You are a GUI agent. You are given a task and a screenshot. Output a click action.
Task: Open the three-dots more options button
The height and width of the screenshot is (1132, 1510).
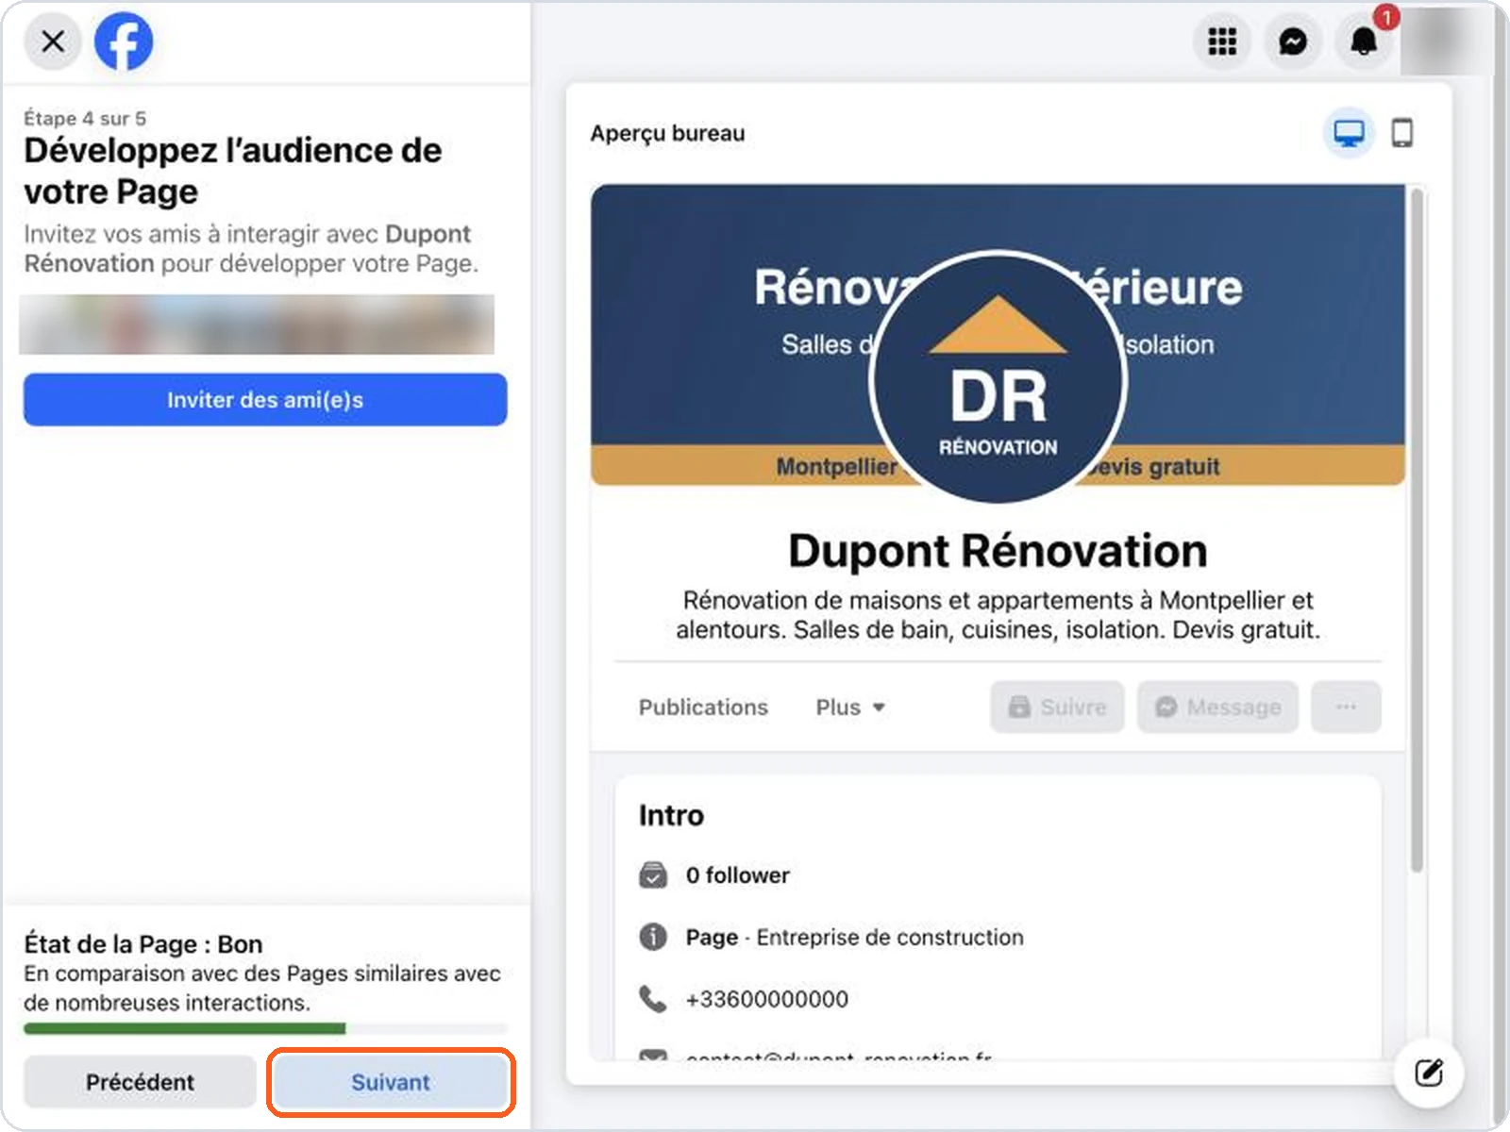(1346, 707)
